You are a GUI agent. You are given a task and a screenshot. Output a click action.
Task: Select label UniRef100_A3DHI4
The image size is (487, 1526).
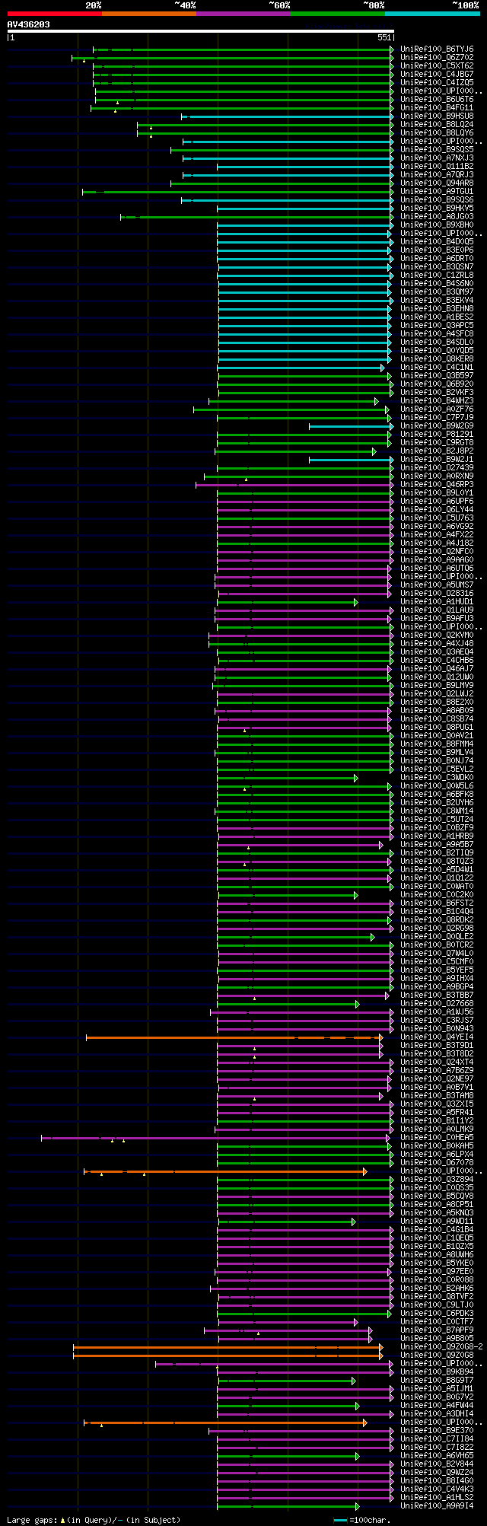437,1413
